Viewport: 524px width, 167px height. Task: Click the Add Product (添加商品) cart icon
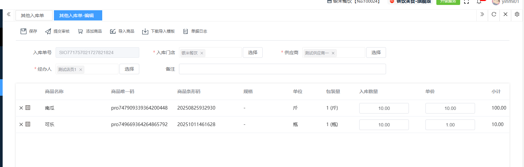tap(80, 31)
